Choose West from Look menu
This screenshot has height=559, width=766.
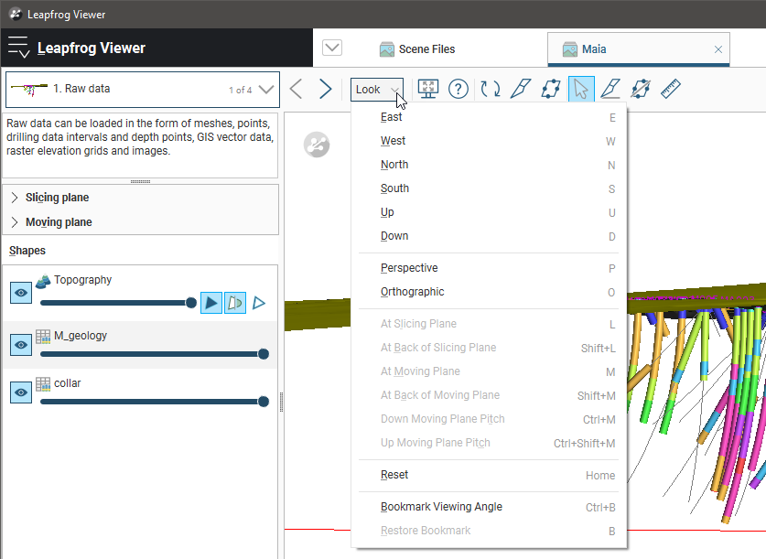point(489,141)
